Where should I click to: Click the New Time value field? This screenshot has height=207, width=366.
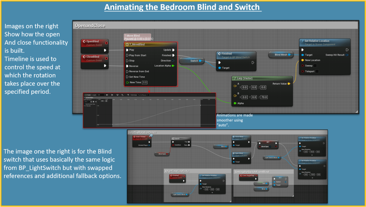point(145,82)
